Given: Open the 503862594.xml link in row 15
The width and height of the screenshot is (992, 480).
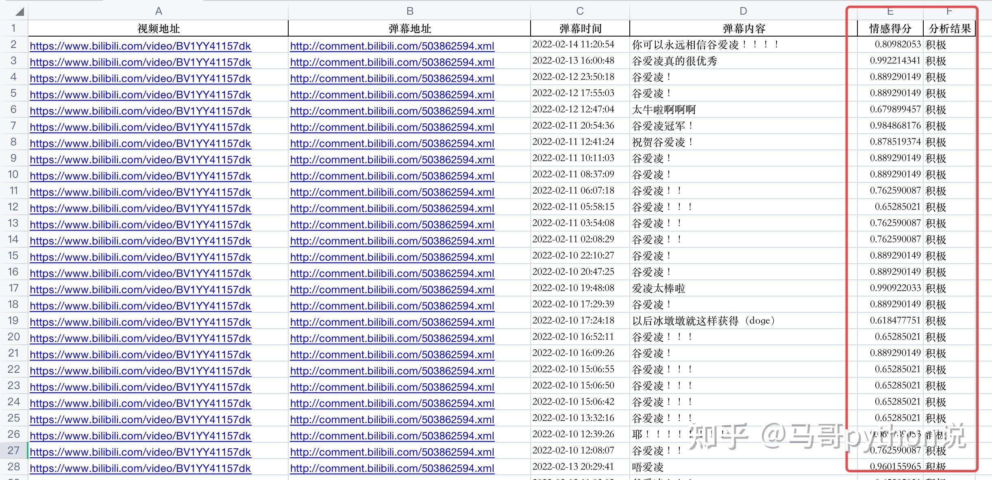Looking at the screenshot, I should point(392,257).
